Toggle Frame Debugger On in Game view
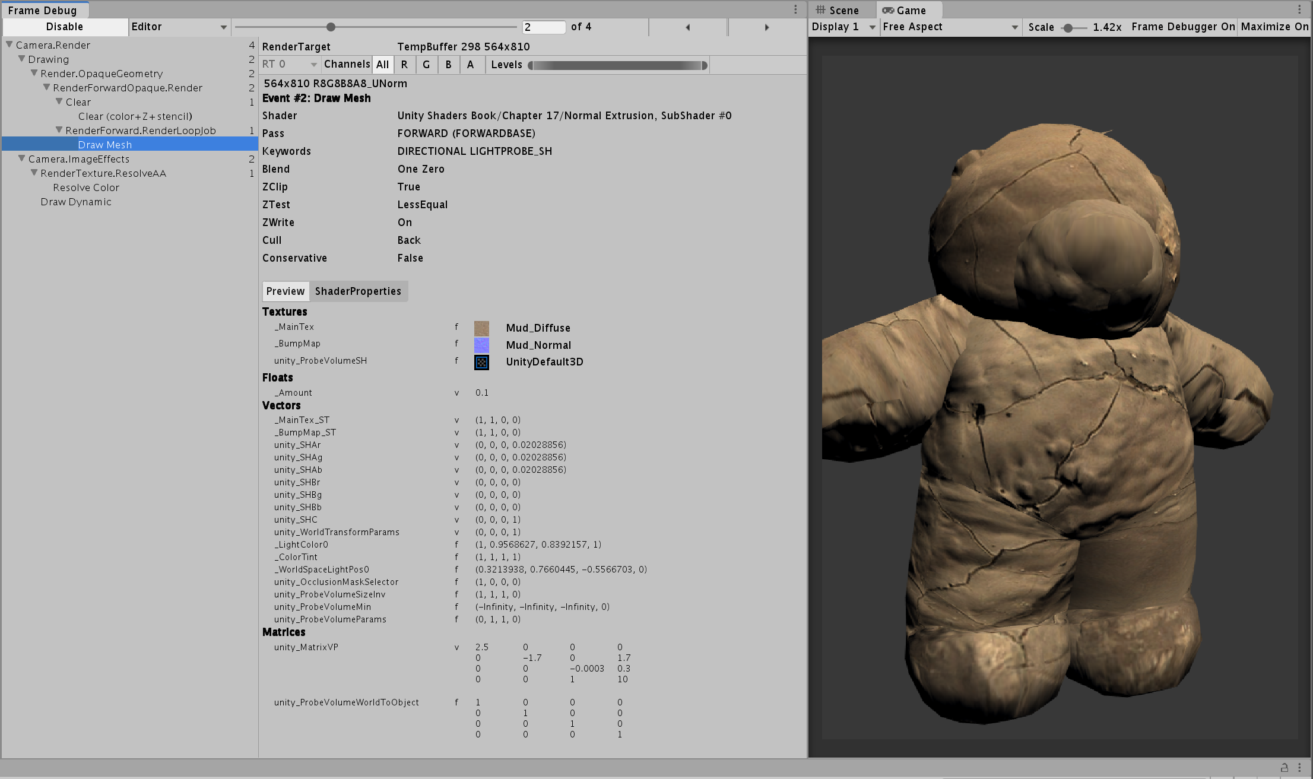Screen dimensions: 1313x779 coord(1183,27)
